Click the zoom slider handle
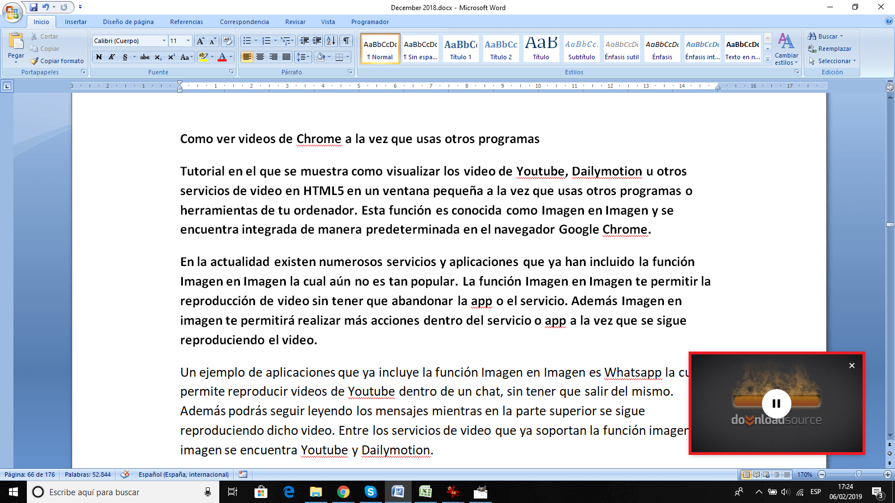Viewport: 895px width, 503px height. point(859,474)
